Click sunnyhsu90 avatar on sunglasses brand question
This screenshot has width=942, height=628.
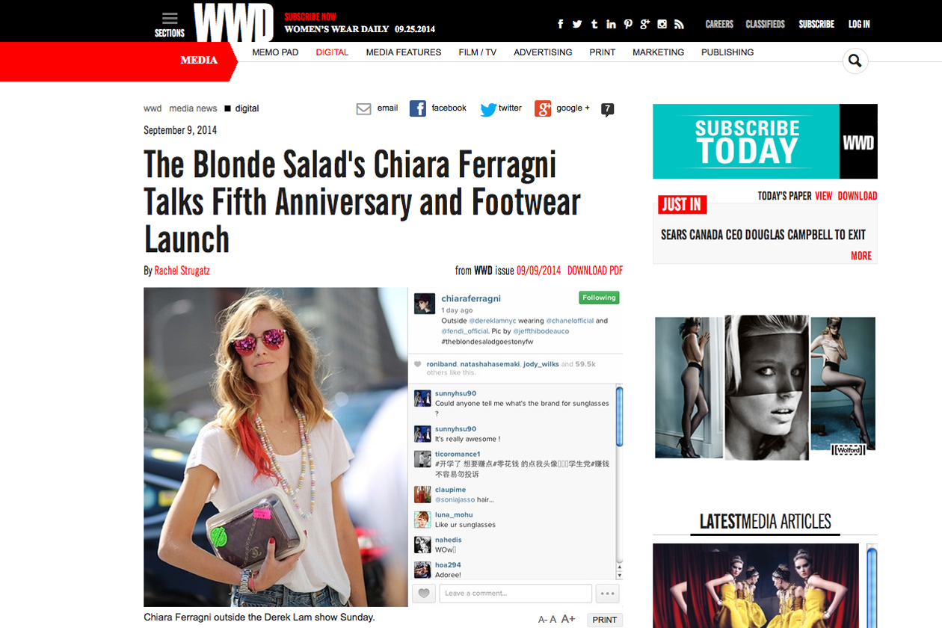click(x=423, y=398)
